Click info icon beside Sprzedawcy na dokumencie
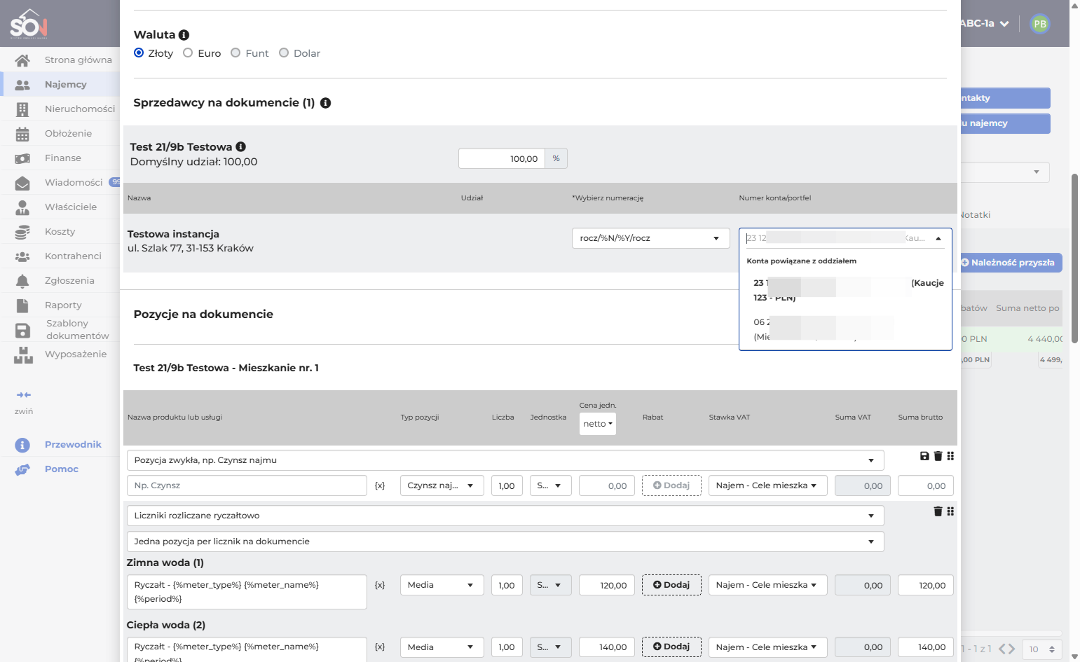The image size is (1080, 662). tap(325, 103)
